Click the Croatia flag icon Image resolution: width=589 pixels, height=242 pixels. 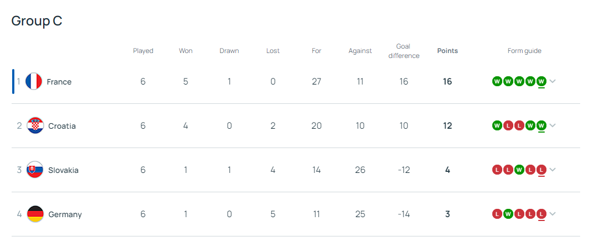pos(35,126)
